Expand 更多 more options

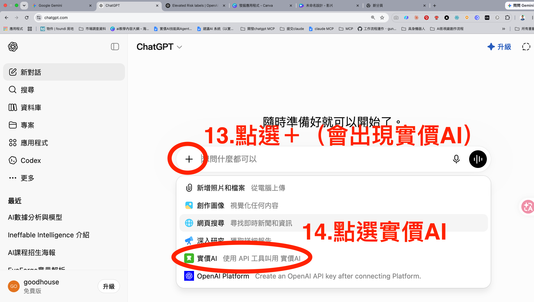click(64, 178)
